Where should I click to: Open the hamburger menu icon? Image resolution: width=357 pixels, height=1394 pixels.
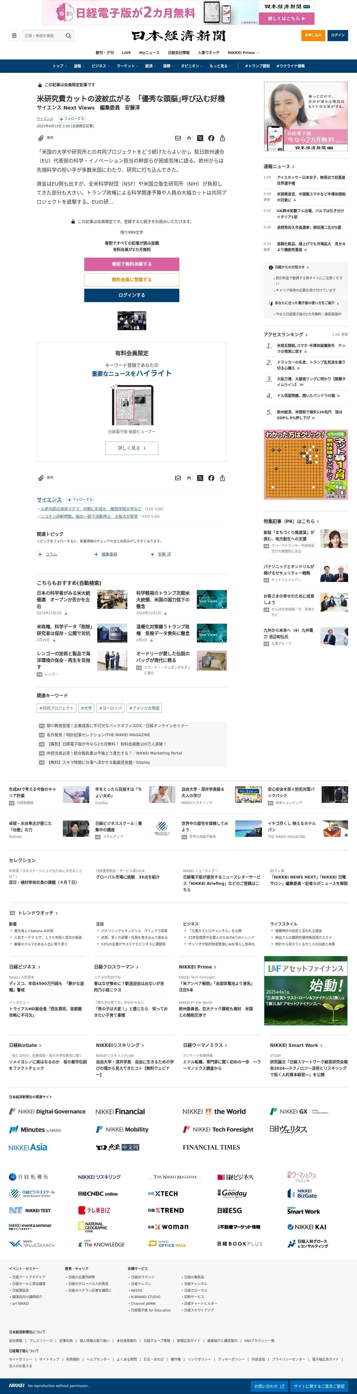14,36
